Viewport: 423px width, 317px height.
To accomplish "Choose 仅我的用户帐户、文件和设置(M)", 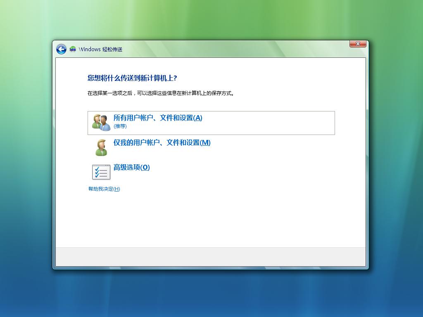I will [162, 142].
